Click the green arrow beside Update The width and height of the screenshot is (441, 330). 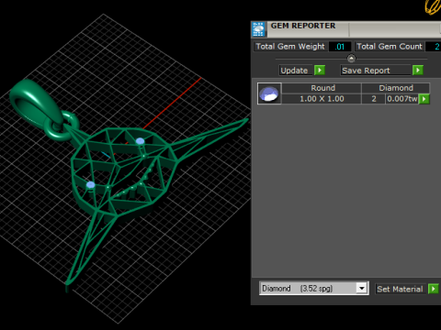(x=320, y=71)
